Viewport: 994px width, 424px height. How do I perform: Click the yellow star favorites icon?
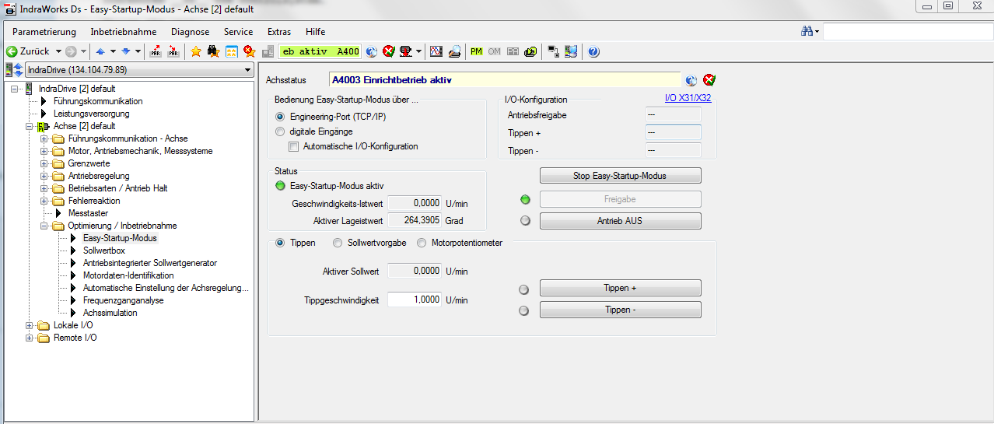point(196,51)
